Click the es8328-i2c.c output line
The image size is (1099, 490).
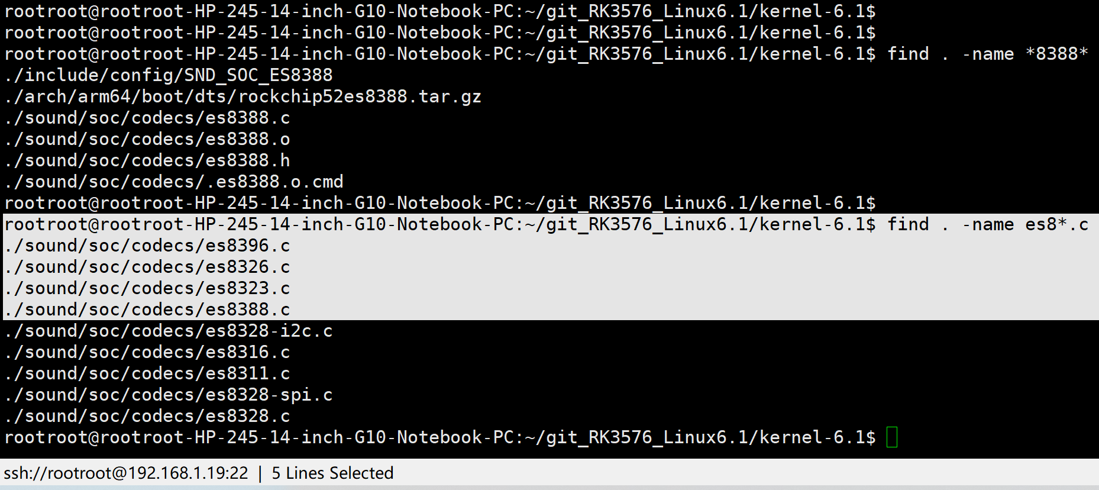point(169,331)
